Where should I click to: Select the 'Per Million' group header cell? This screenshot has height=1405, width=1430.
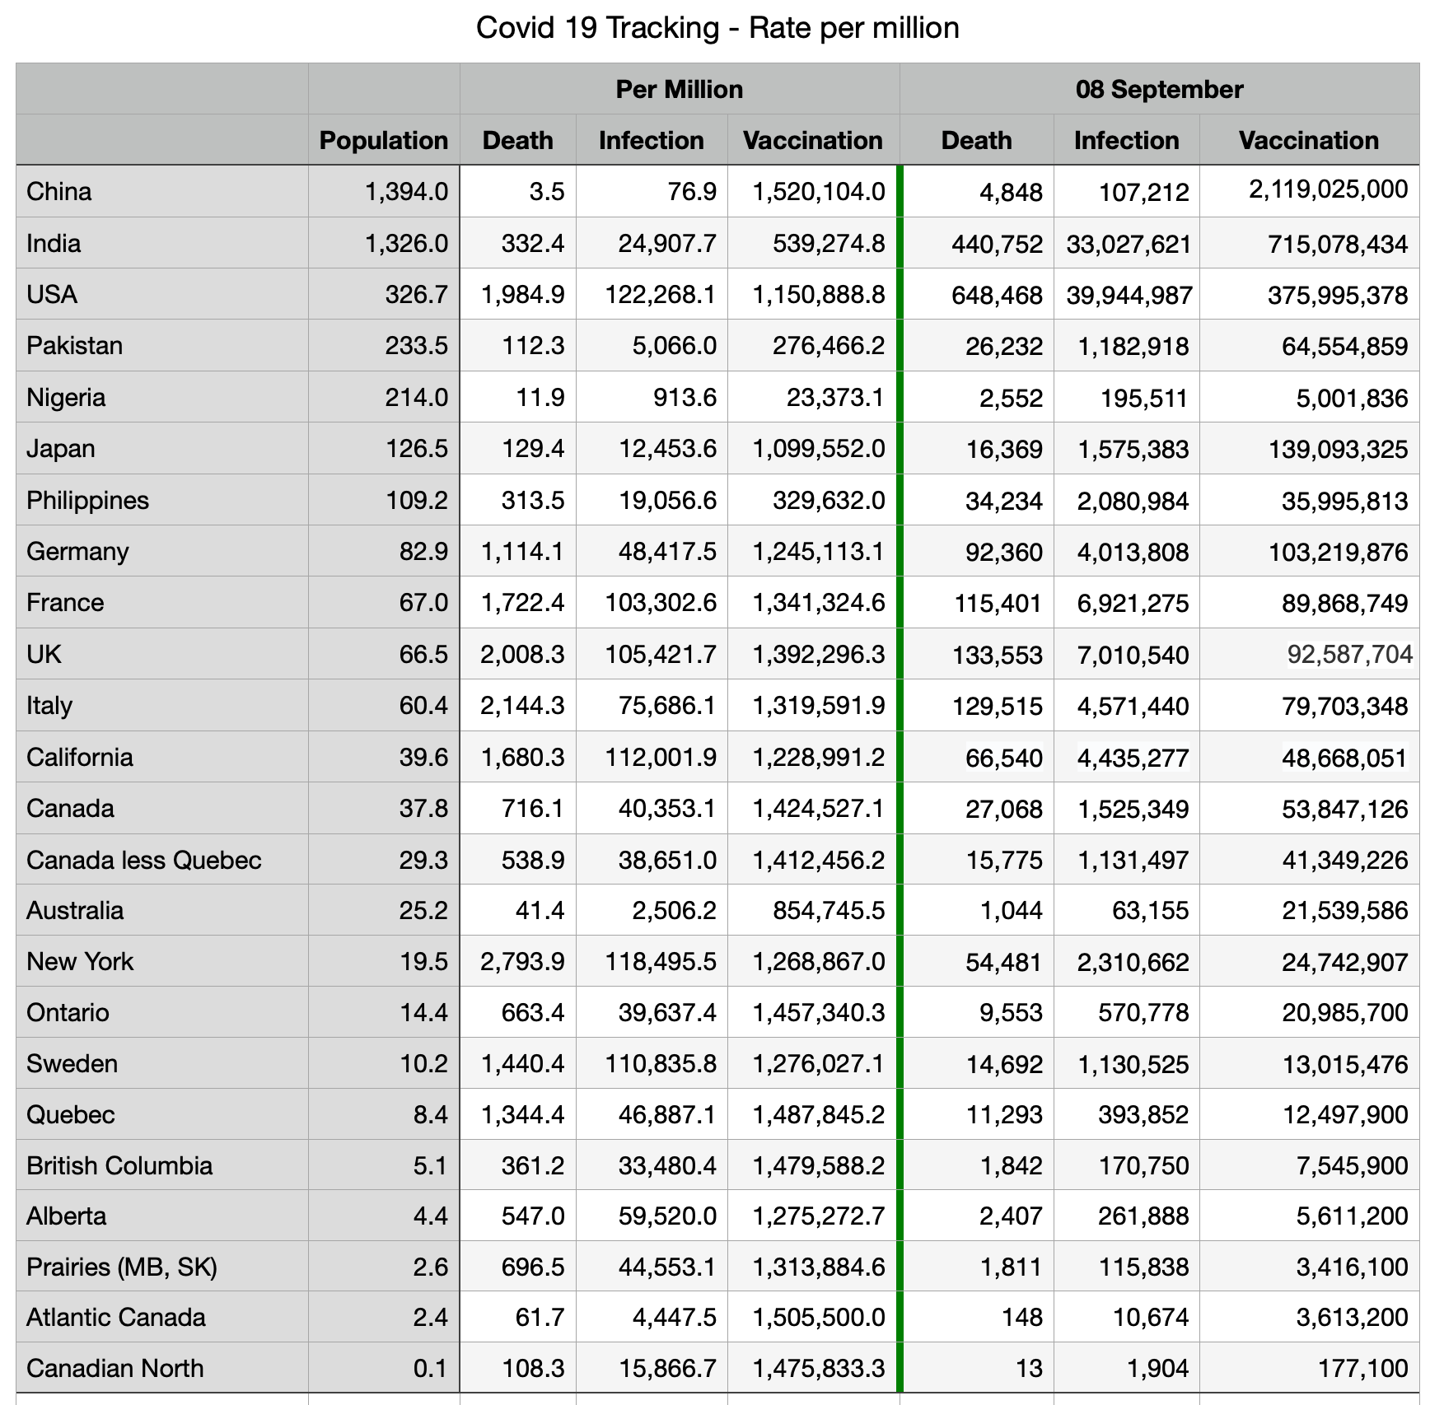679,89
